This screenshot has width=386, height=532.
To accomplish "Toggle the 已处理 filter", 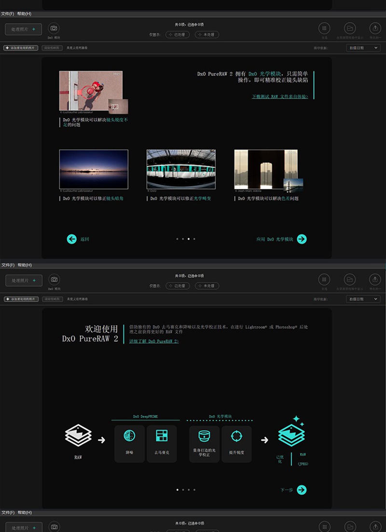I will (x=177, y=34).
